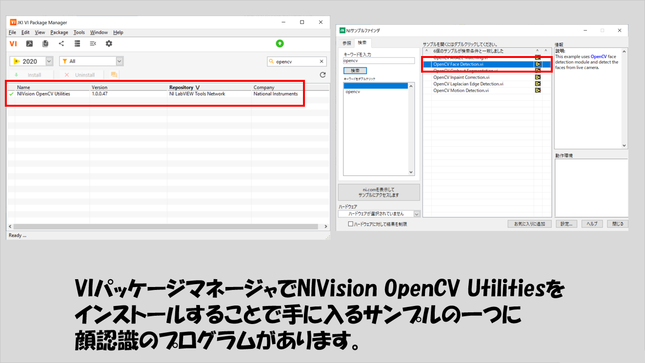Click the JKI VI Package Manager title icon
The width and height of the screenshot is (645, 363).
coord(13,22)
